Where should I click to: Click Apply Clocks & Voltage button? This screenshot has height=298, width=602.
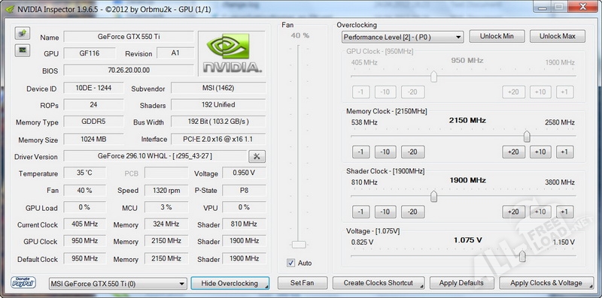(x=546, y=283)
